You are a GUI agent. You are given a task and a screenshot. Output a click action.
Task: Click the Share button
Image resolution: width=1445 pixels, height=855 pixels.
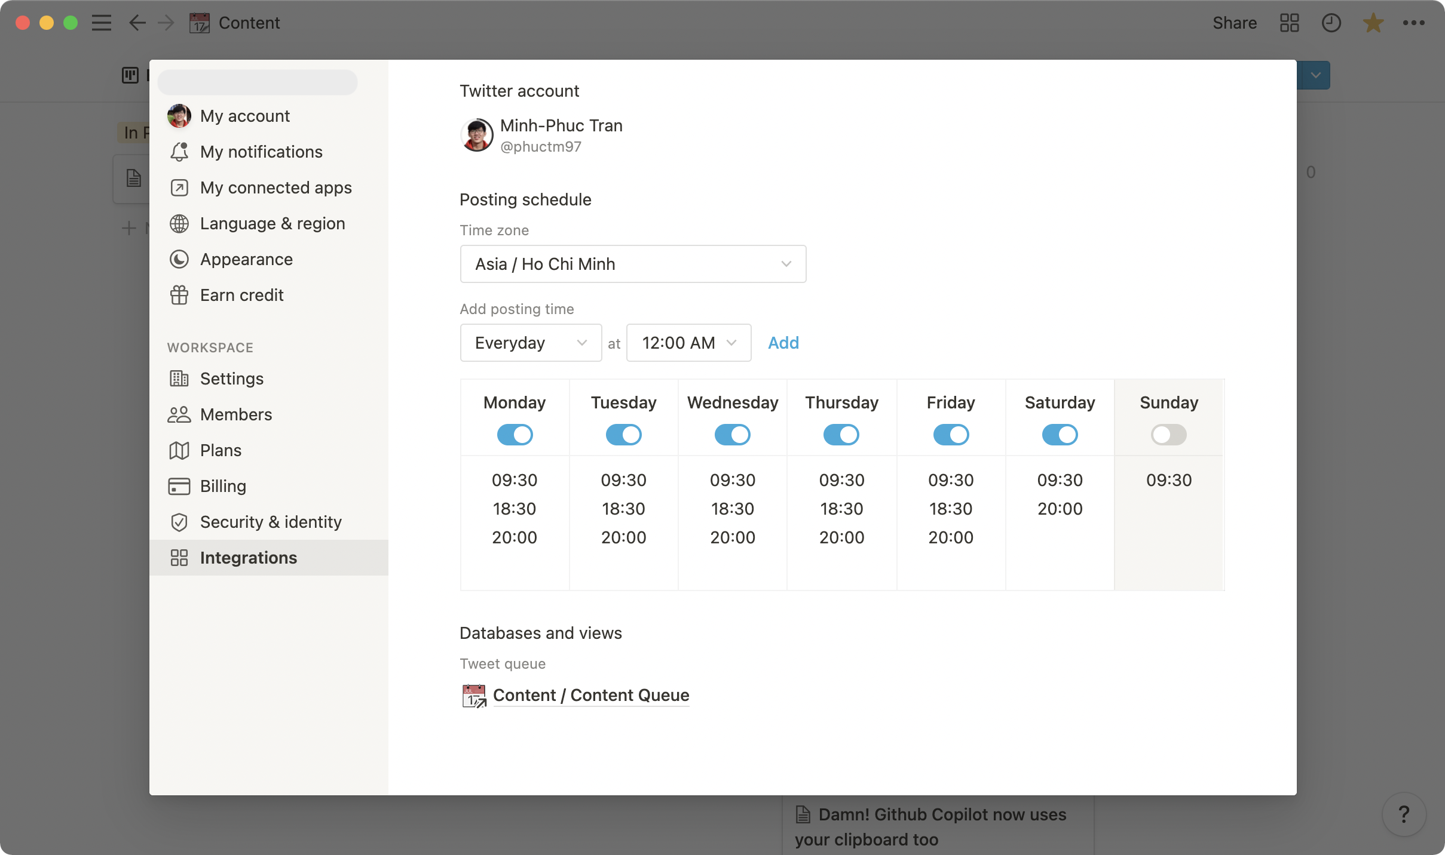click(1234, 23)
